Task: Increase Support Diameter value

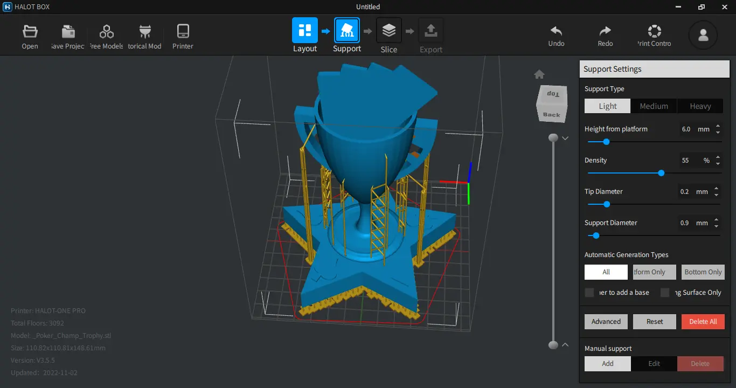Action: tap(716, 220)
